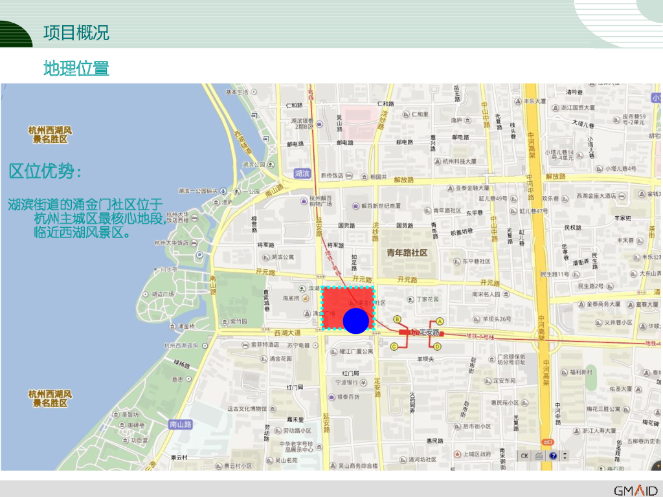Click the 湖滨一公园码头 pier marker

click(223, 191)
